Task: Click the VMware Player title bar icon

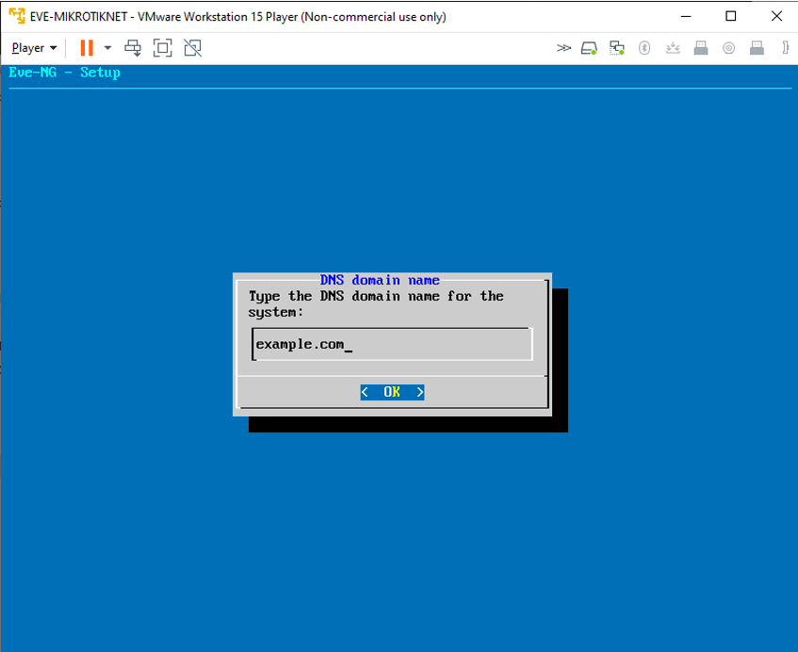Action: (x=17, y=16)
